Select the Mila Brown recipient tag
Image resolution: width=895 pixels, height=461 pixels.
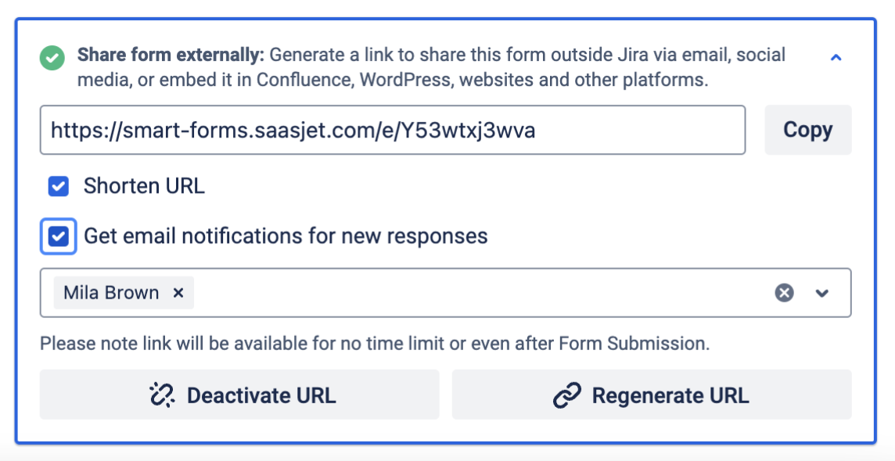pyautogui.click(x=111, y=293)
